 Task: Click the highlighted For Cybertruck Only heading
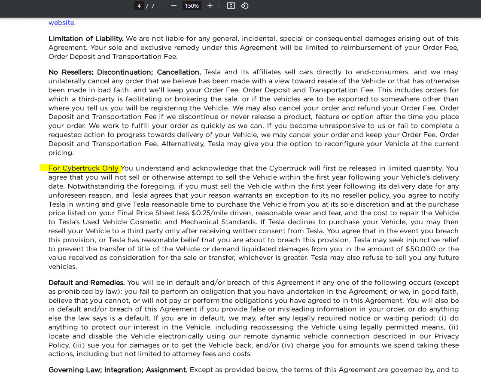tap(83, 168)
